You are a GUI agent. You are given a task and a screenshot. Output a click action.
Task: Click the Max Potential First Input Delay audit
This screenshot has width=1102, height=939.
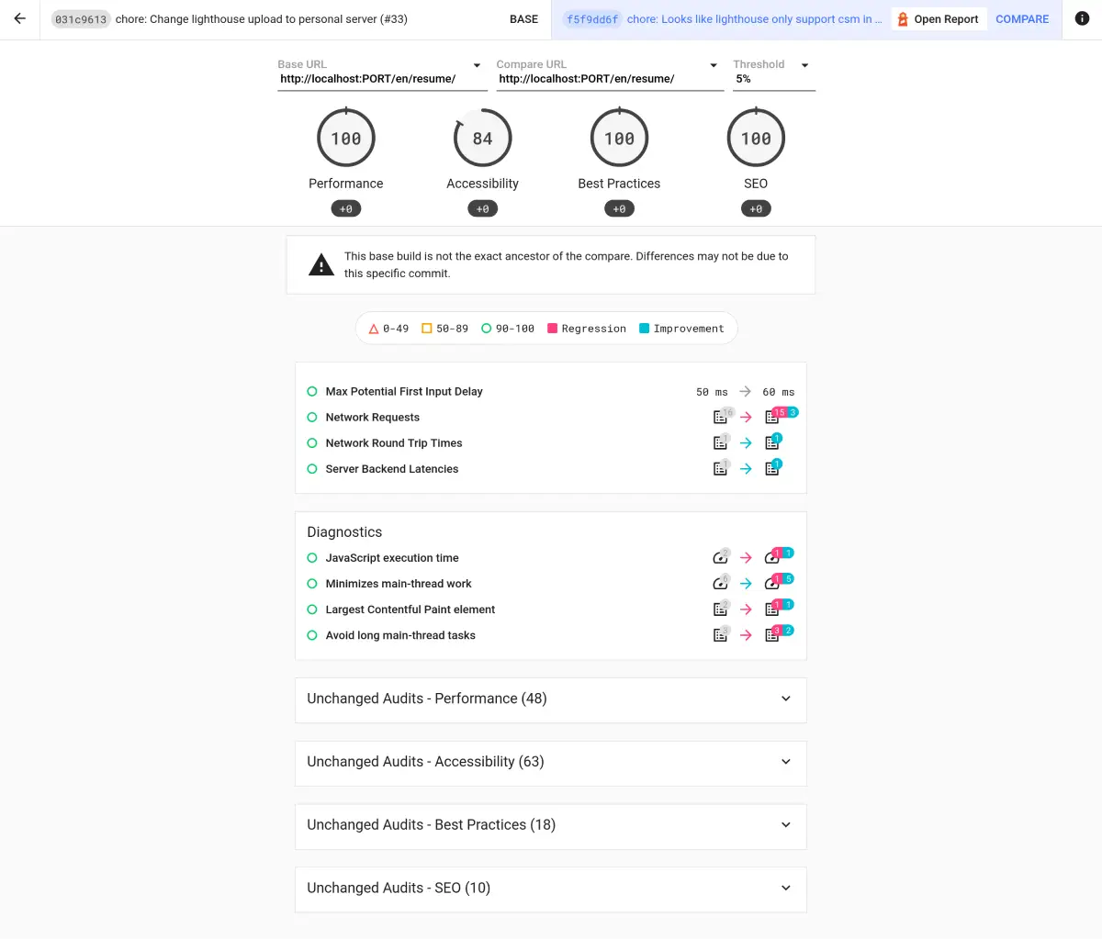coord(404,392)
